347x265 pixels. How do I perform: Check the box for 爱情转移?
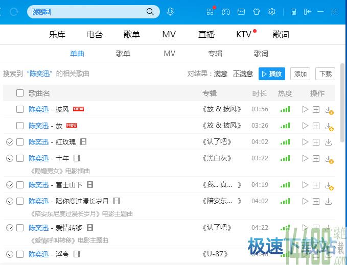tap(20, 228)
